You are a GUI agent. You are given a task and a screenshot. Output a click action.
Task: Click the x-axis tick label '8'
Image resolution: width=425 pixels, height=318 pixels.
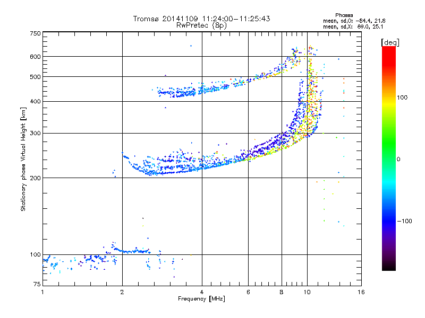282,292
